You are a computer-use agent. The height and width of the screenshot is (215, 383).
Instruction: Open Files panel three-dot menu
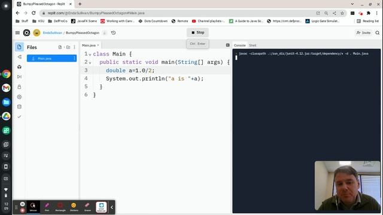pos(74,47)
